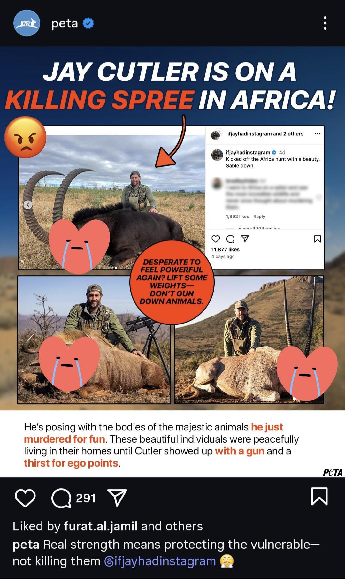Open the three-dot post options menu
This screenshot has width=345, height=579.
coord(325,23)
